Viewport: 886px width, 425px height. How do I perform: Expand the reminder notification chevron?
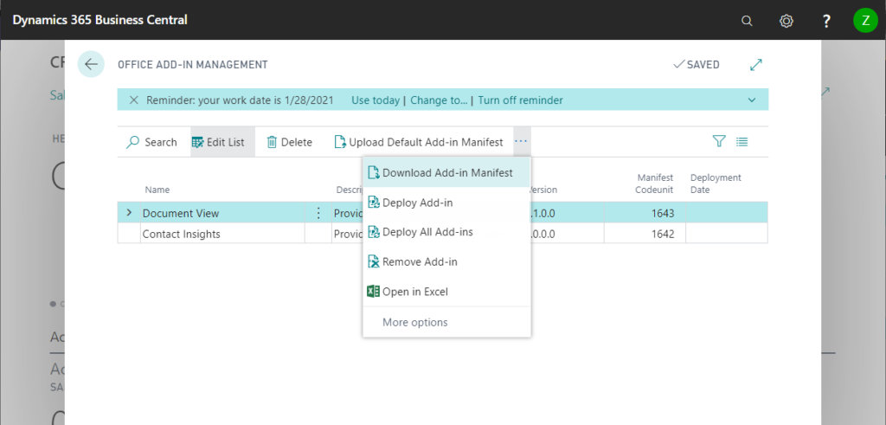point(752,100)
